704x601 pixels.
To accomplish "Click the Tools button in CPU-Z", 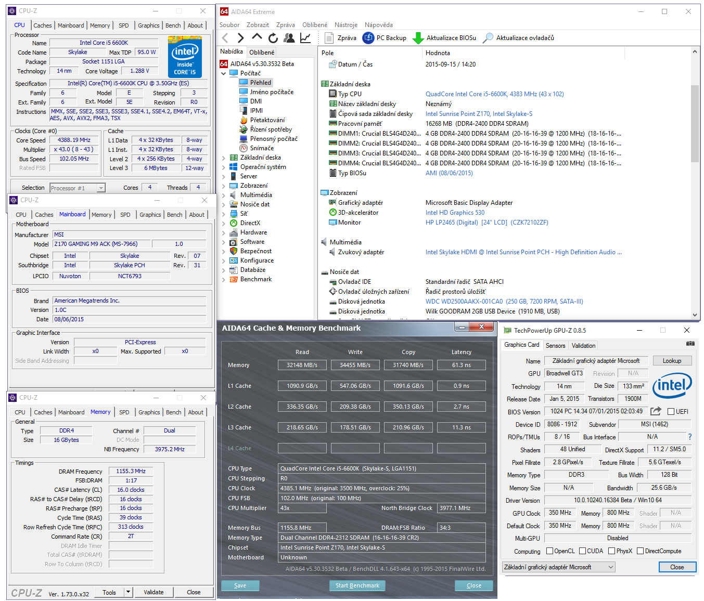I will 109,592.
